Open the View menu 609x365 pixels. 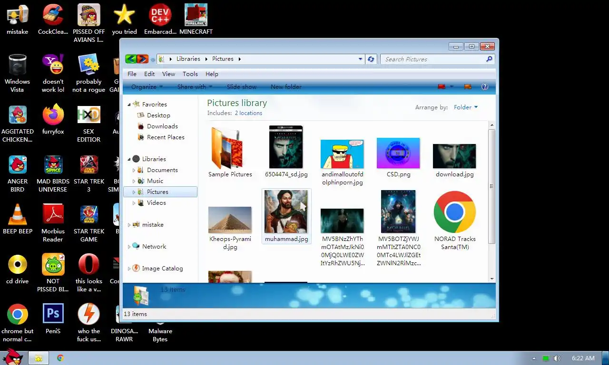tap(168, 74)
